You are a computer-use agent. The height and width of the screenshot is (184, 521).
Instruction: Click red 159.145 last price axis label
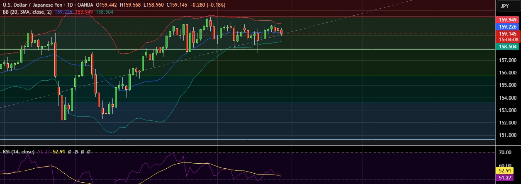[x=508, y=33]
